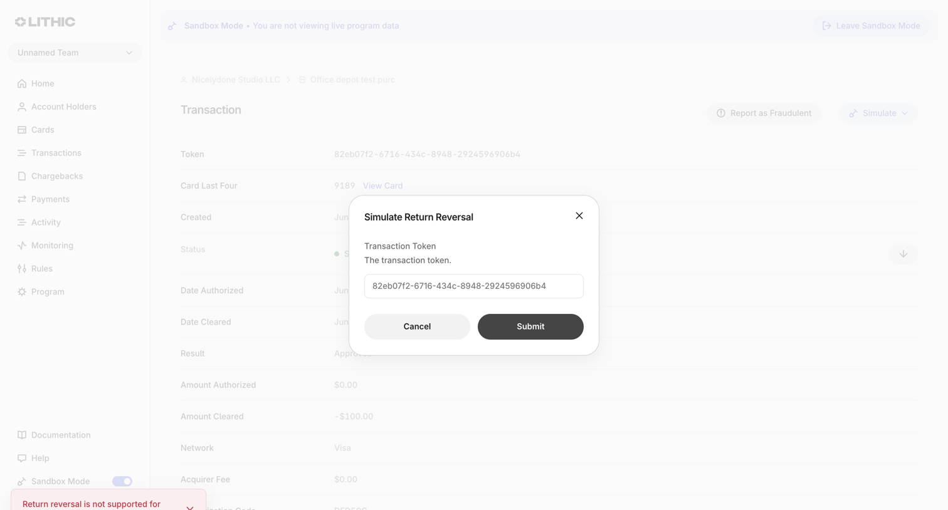Click the Monitoring pulse icon
The width and height of the screenshot is (948, 510).
[x=22, y=246]
